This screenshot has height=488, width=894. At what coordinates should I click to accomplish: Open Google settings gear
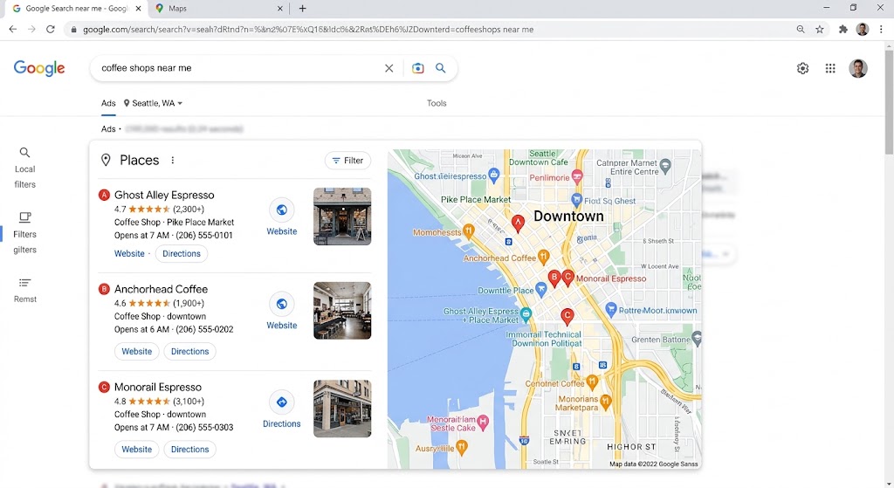[803, 68]
